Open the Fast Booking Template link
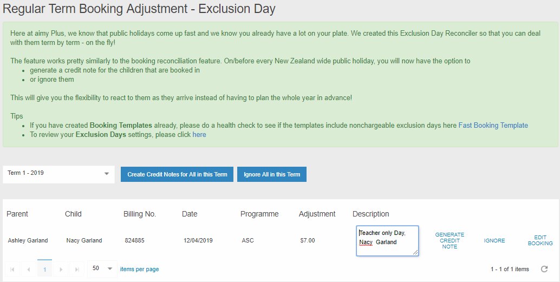This screenshot has width=560, height=282. [493, 126]
